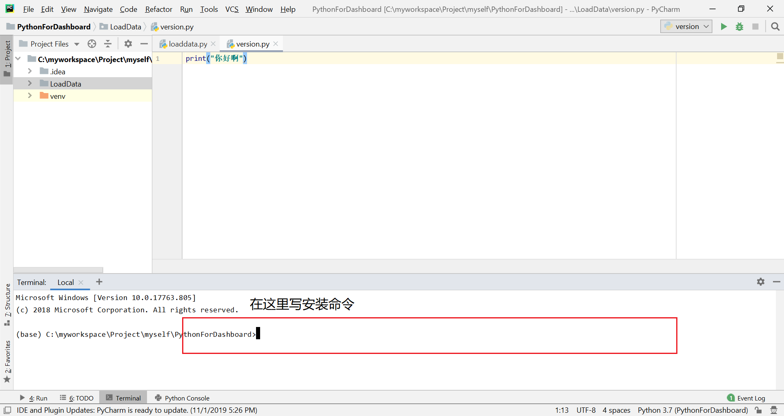Click the 1:13 line column indicator
Image resolution: width=784 pixels, height=416 pixels.
coord(561,410)
